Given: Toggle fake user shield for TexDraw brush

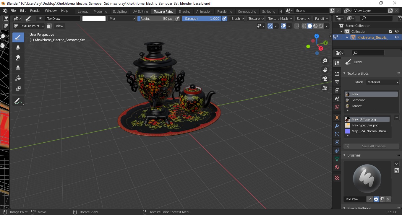Looking at the screenshot, I should (x=376, y=199).
